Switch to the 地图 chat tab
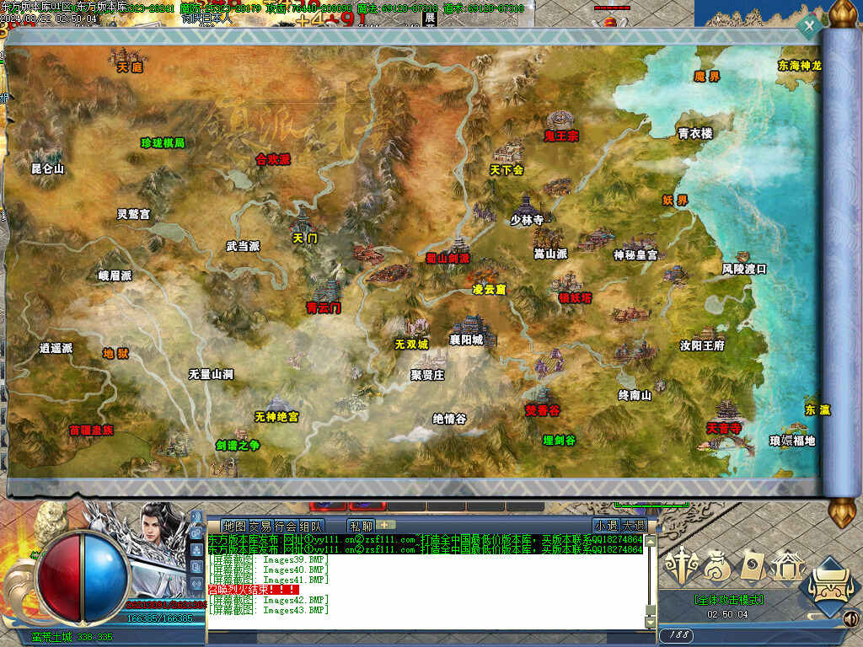The image size is (863, 647). (x=235, y=527)
